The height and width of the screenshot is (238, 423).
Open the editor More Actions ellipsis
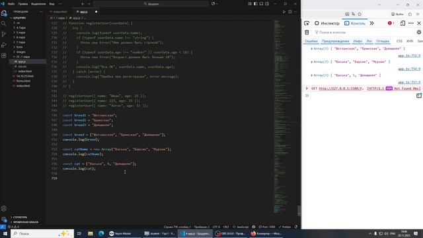[x=295, y=12]
